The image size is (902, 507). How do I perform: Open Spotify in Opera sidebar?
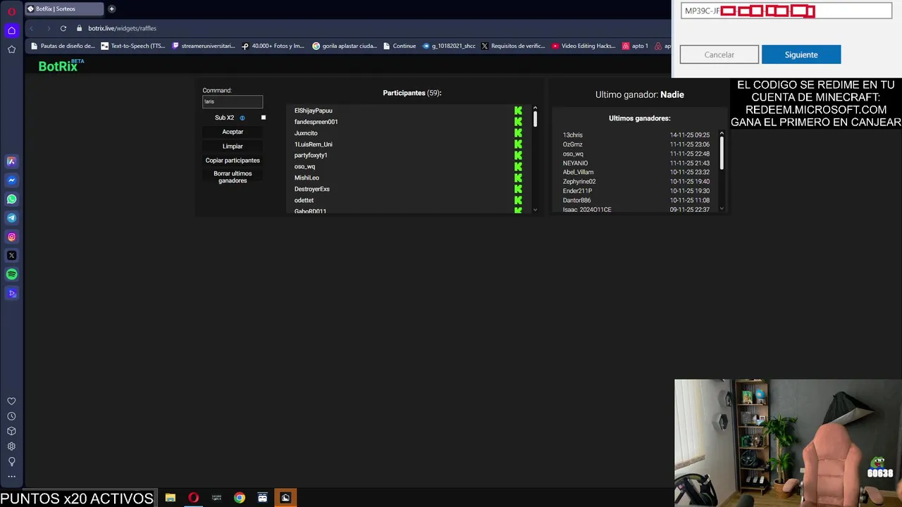(x=11, y=275)
